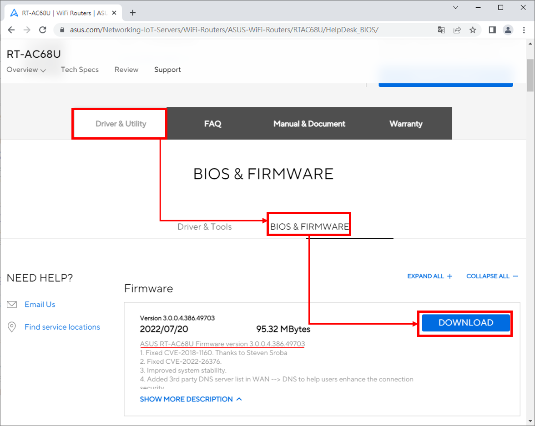
Task: Collapse description via Show More Description chevron
Action: [239, 399]
